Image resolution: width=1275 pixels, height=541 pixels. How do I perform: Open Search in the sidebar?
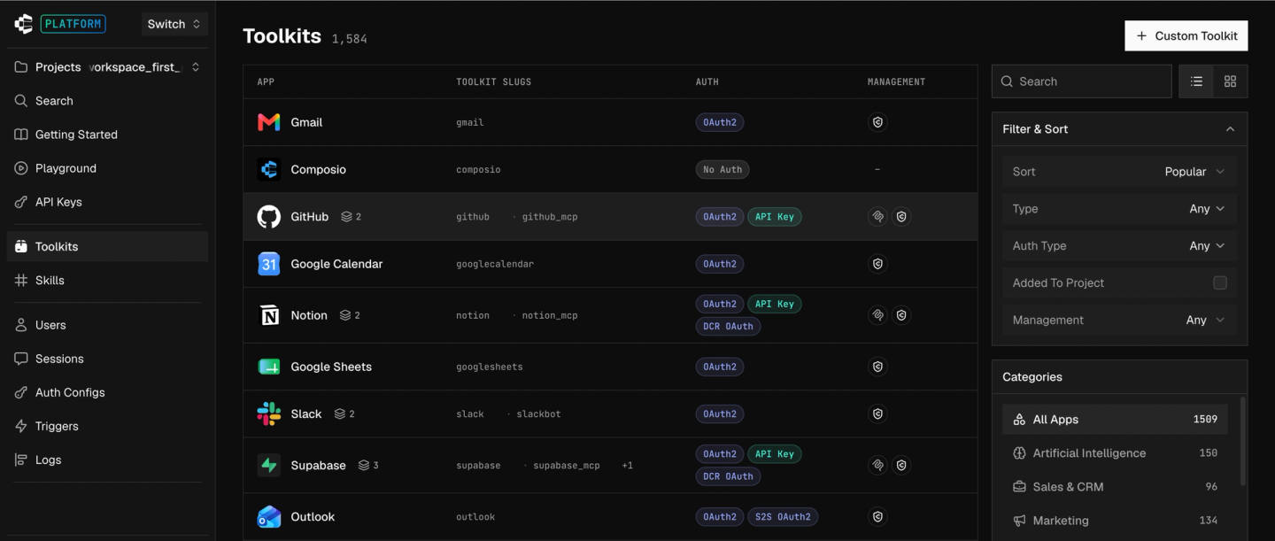point(107,101)
